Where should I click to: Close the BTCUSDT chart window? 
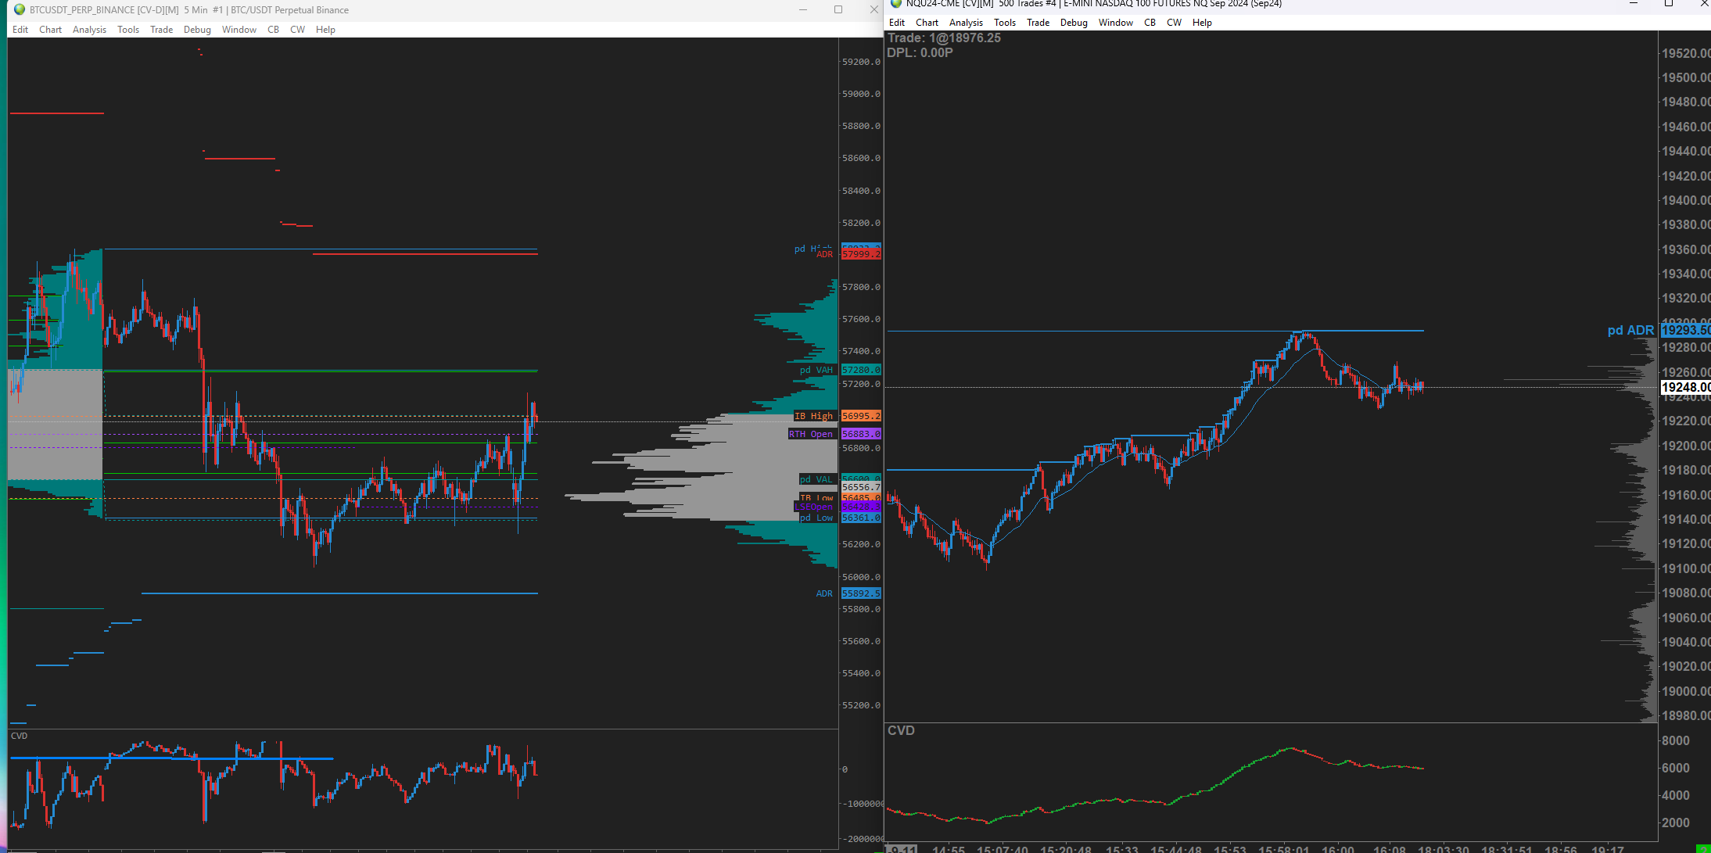[873, 9]
